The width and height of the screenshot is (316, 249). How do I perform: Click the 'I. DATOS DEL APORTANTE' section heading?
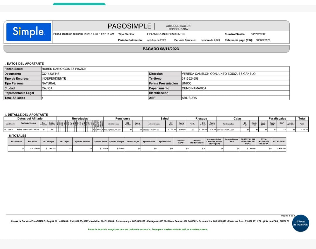tap(24, 64)
